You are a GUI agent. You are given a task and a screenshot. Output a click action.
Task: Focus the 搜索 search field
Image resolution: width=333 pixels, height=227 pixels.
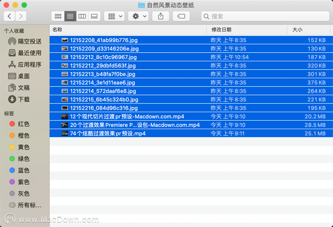coord(265,16)
